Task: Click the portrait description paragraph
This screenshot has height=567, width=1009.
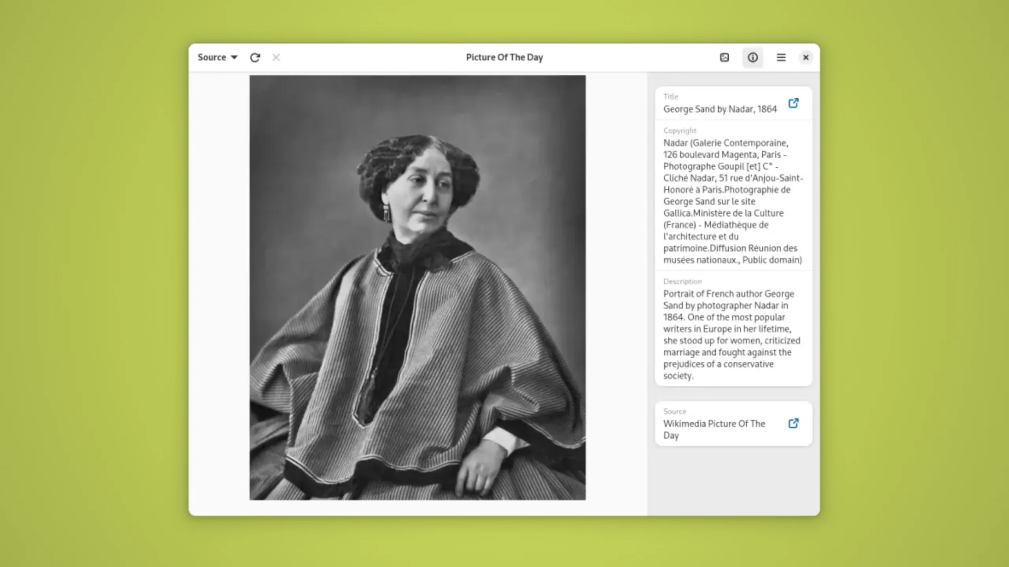Action: pos(732,335)
